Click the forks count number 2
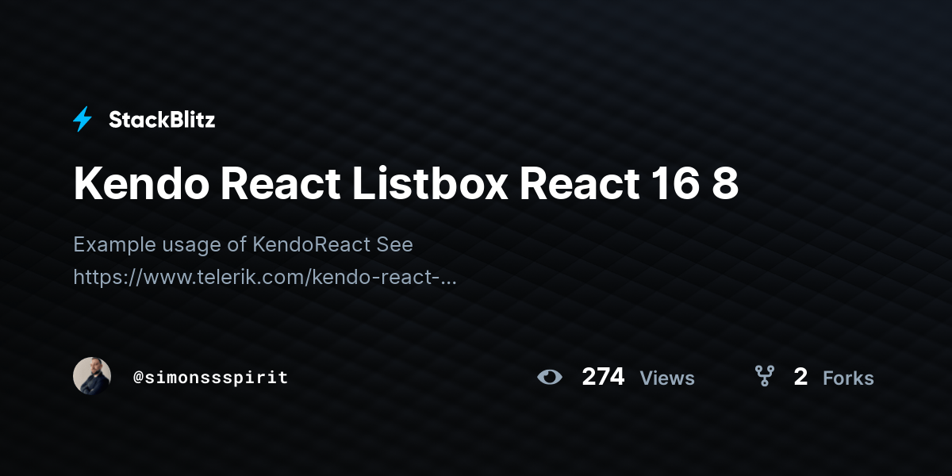 [800, 377]
